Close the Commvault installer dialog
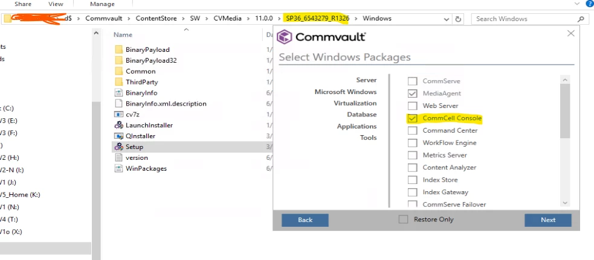Screen dimensions: 594x260 [x=571, y=33]
